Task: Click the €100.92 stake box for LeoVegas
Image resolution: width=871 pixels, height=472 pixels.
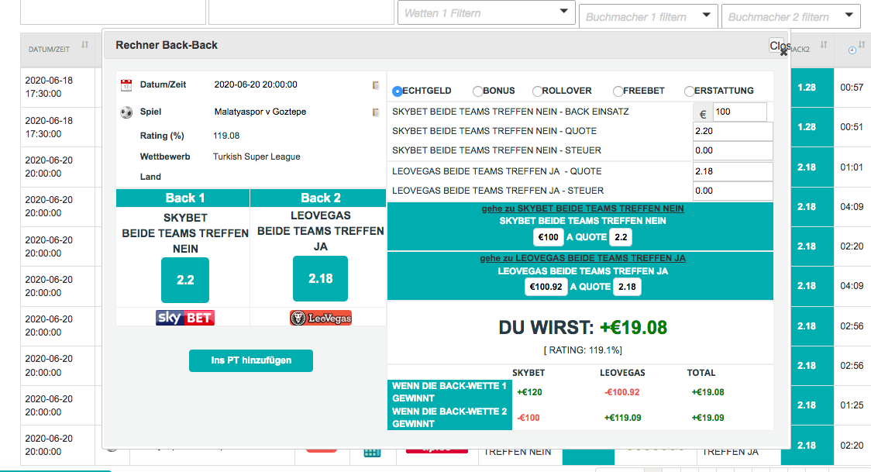Action: (x=546, y=287)
